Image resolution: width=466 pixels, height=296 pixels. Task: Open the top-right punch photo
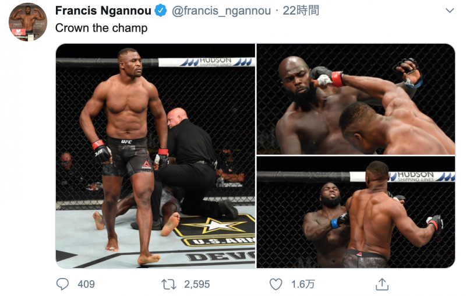(356, 99)
